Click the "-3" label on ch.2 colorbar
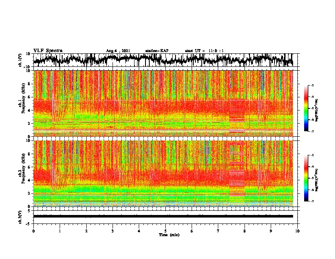The width and height of the screenshot is (335, 259). click(312, 155)
